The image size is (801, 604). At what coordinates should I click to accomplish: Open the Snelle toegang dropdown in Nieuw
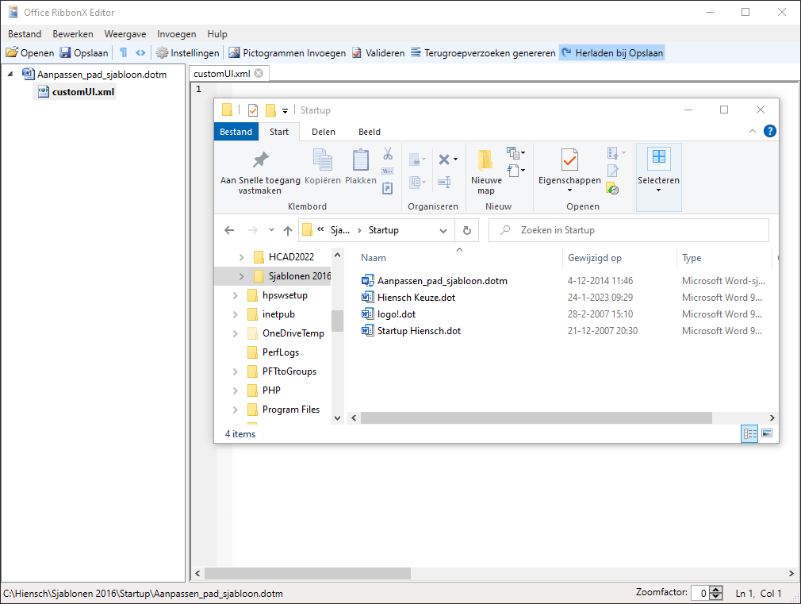pyautogui.click(x=515, y=171)
